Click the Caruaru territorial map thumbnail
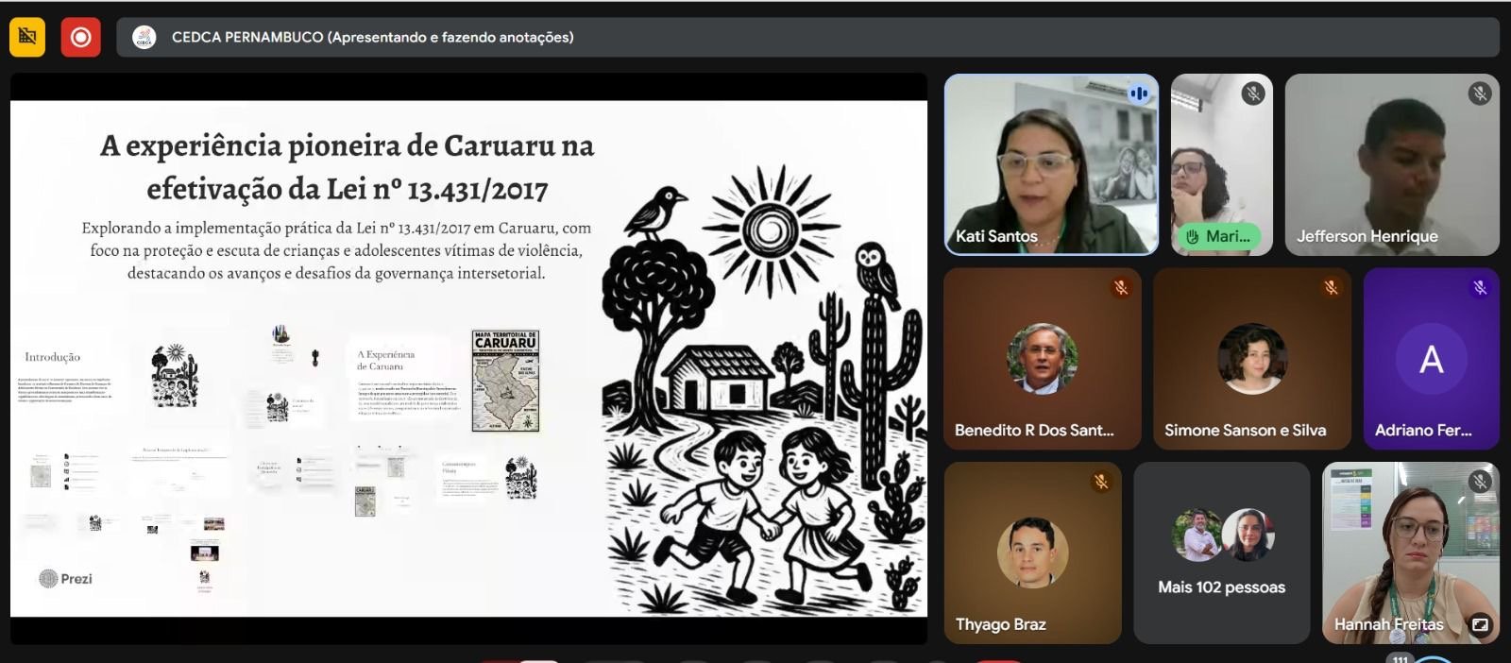Viewport: 1511px width, 663px height. (x=505, y=381)
